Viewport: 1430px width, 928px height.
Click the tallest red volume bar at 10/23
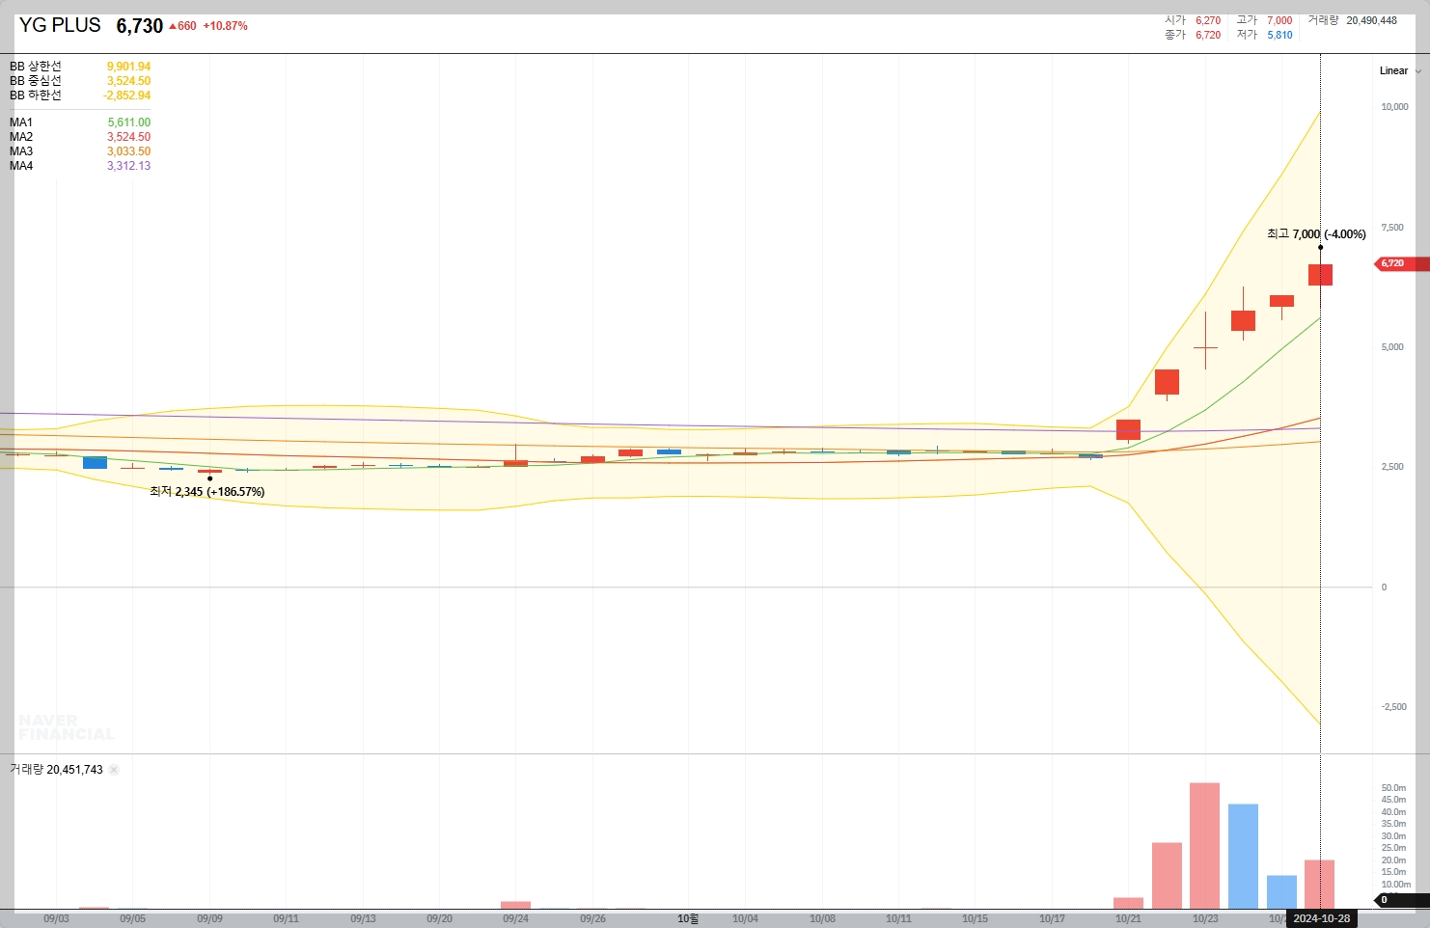tap(1204, 846)
